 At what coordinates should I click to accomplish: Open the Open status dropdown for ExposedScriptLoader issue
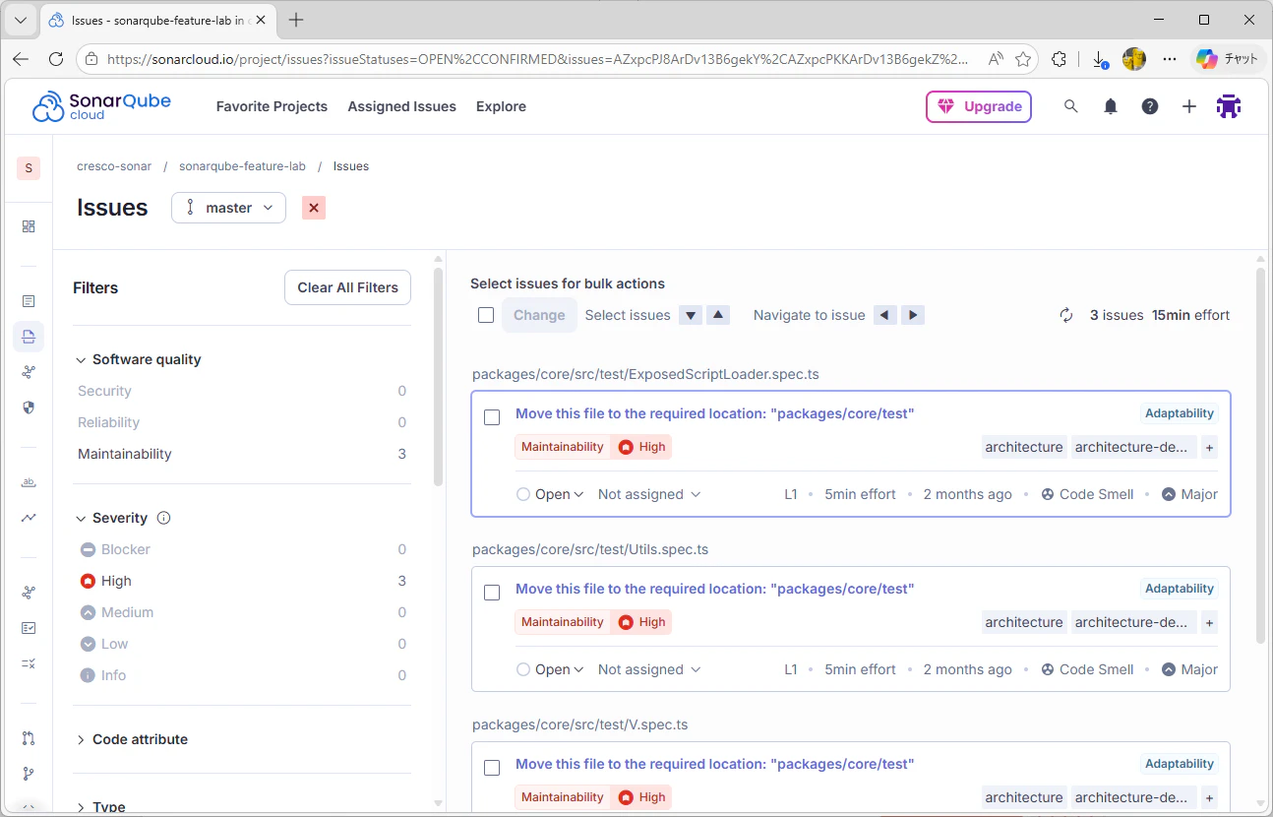550,494
